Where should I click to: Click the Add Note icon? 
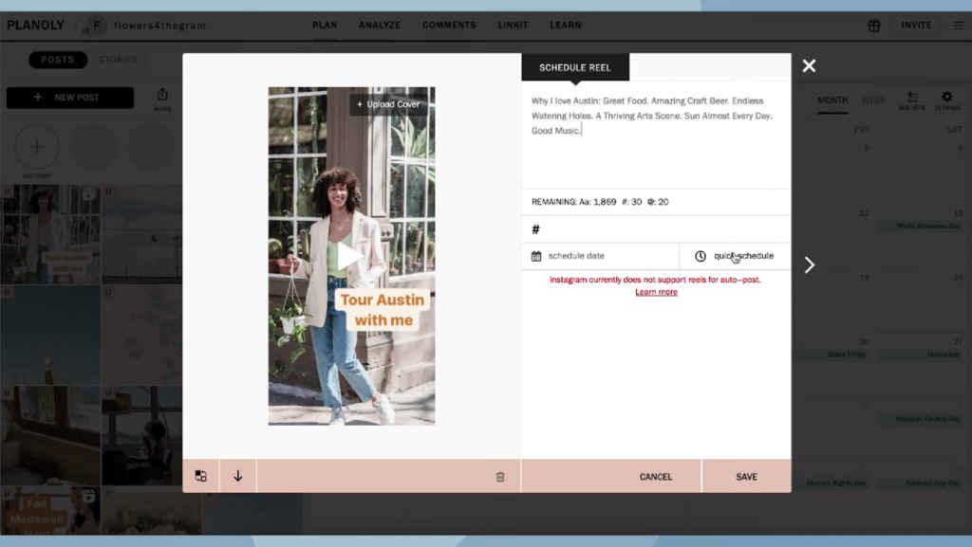point(912,100)
